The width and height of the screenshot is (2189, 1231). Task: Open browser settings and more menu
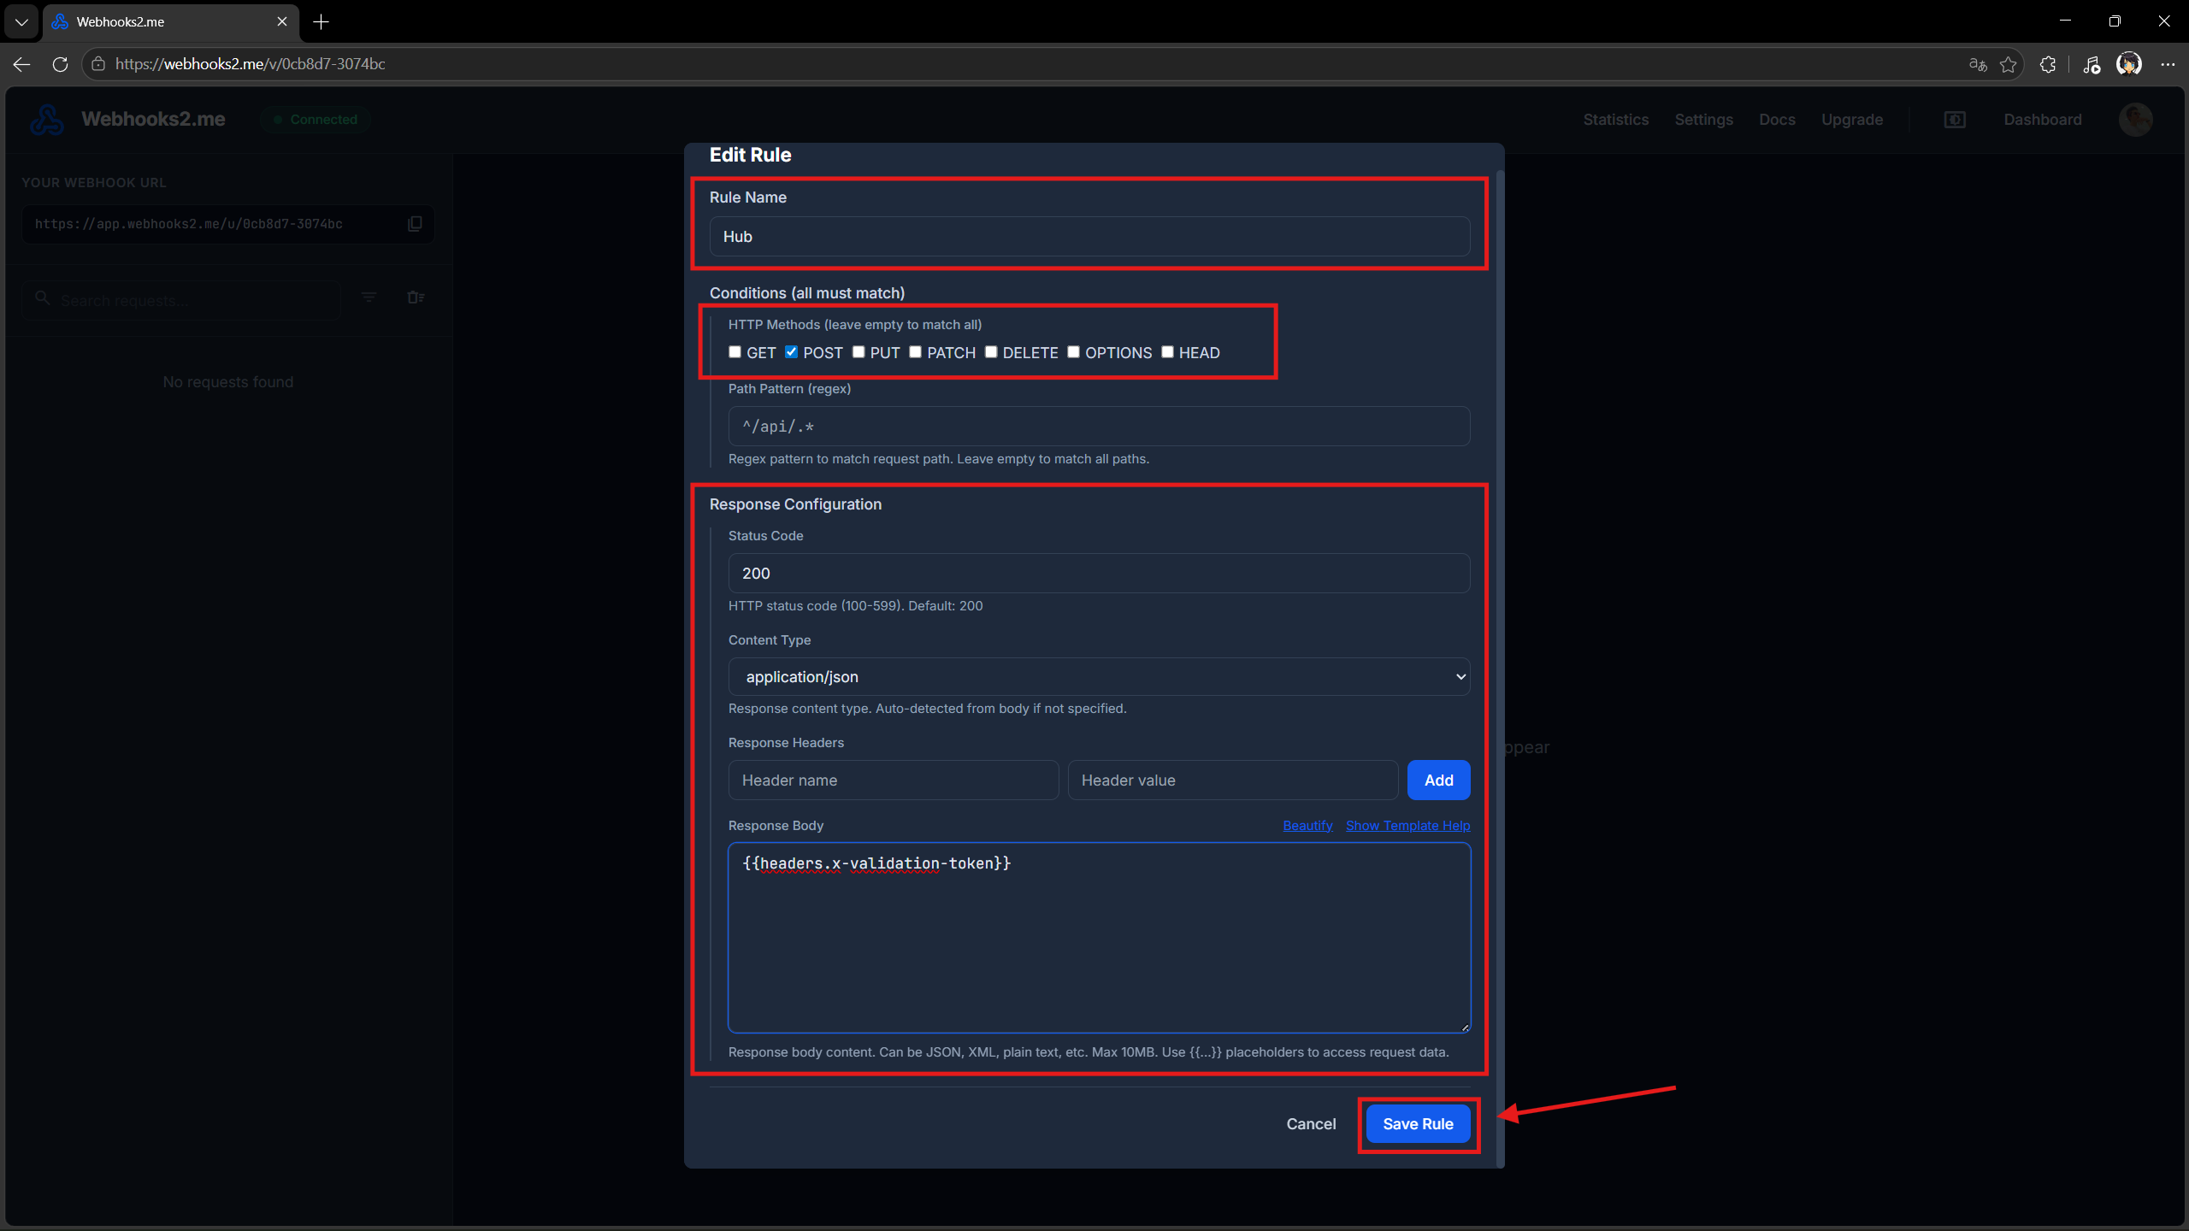pos(2168,64)
